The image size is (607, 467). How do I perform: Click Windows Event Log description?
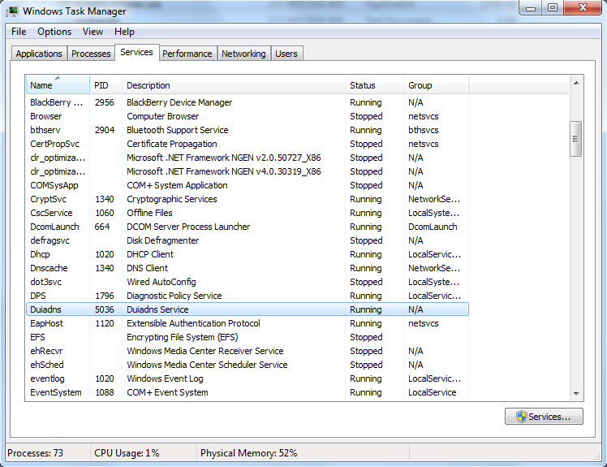click(165, 378)
